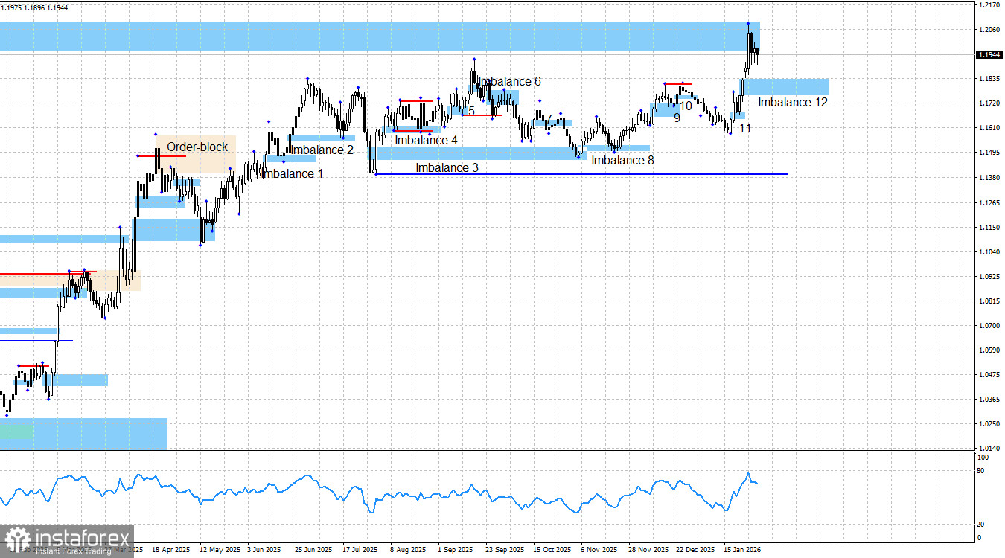Select the 23 Sep 2025 date label
This screenshot has width=1005, height=558.
click(x=505, y=550)
